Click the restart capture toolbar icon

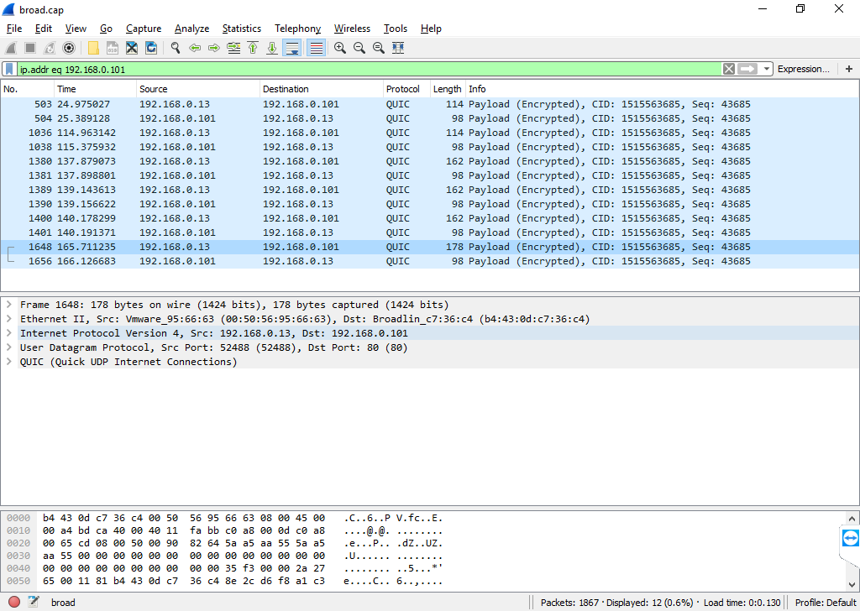click(49, 48)
